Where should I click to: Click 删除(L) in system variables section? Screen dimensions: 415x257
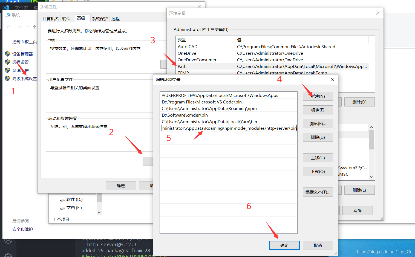(x=359, y=190)
